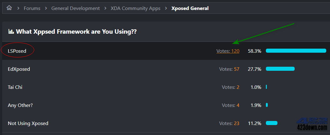330x135 pixels.
Task: Click the LSPosed 58.3% result bar
Action: click(x=296, y=51)
